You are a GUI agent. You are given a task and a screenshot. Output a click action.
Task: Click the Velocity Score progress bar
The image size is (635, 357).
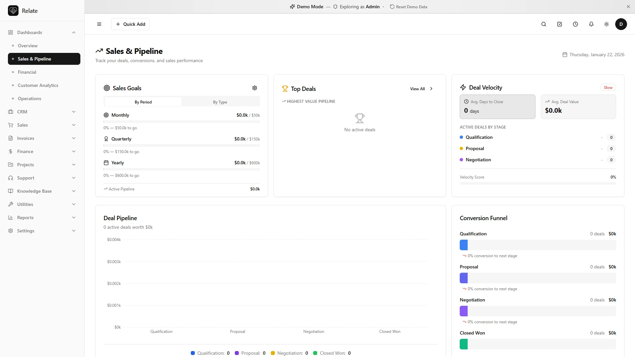point(538,183)
